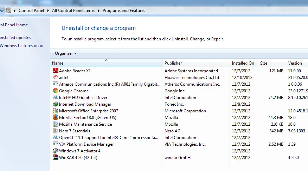This screenshot has width=308, height=171.
Task: Select the airtel program name
Action: pyautogui.click(x=64, y=78)
